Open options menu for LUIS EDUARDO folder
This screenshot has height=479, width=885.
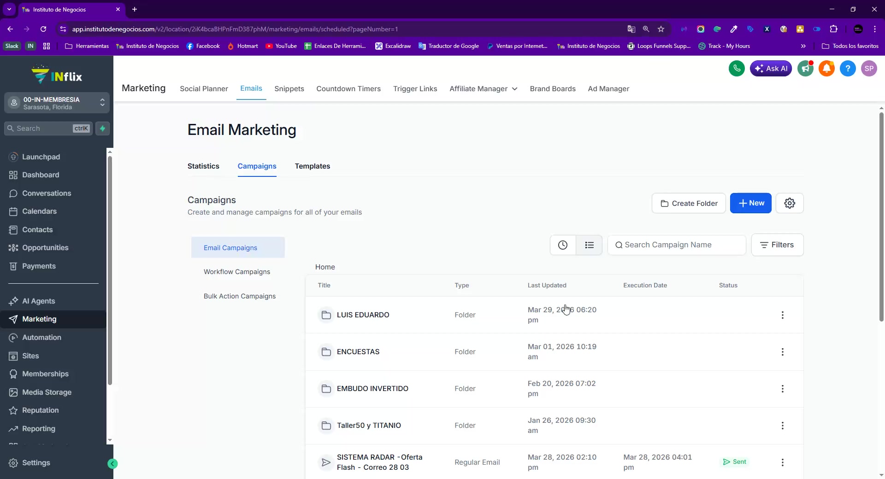coord(782,315)
